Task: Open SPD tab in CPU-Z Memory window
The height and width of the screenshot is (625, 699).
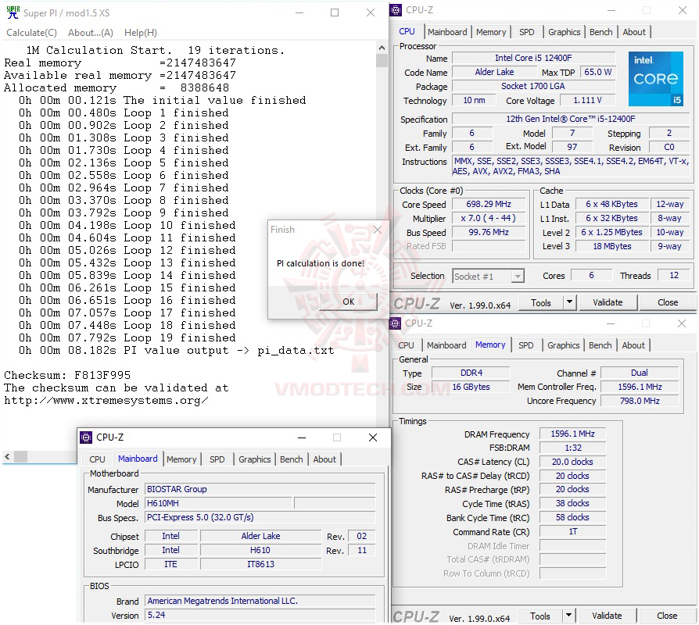Action: [x=526, y=345]
